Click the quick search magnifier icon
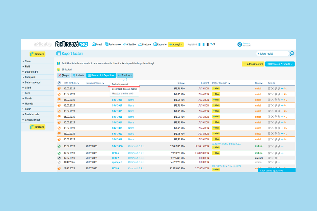The width and height of the screenshot is (317, 211). tap(292, 54)
